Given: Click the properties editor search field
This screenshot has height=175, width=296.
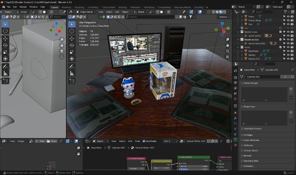Looking at the screenshot, I should point(264,64).
